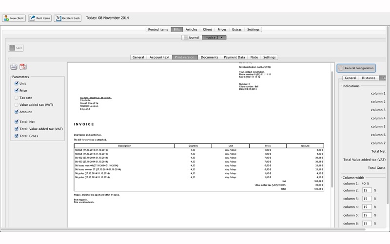Image resolution: width=390 pixels, height=244 pixels.
Task: Uncheck the Price parameter
Action: (x=17, y=90)
